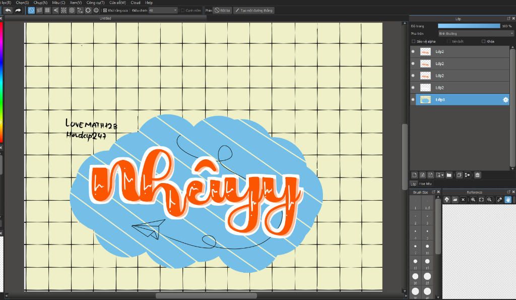The width and height of the screenshot is (516, 300).
Task: Enable Bảo vệ alpha checkbox
Action: (414, 41)
